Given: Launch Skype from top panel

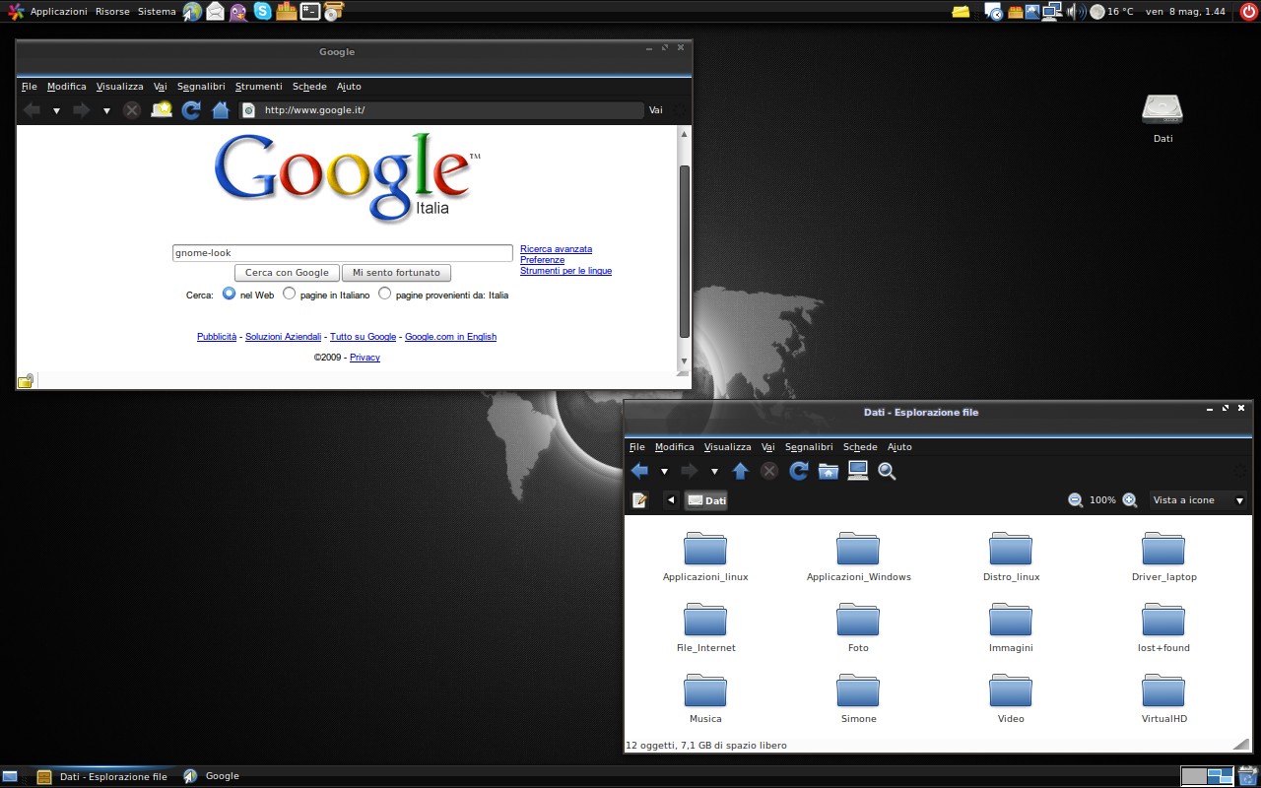Looking at the screenshot, I should [x=262, y=12].
